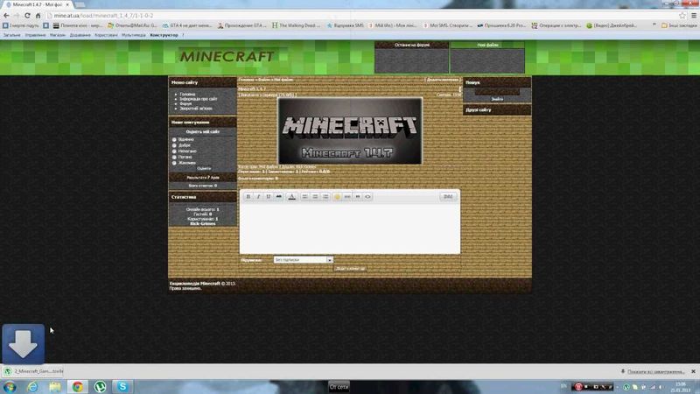Insert a link using editor link icon
700x394 pixels.
347,196
